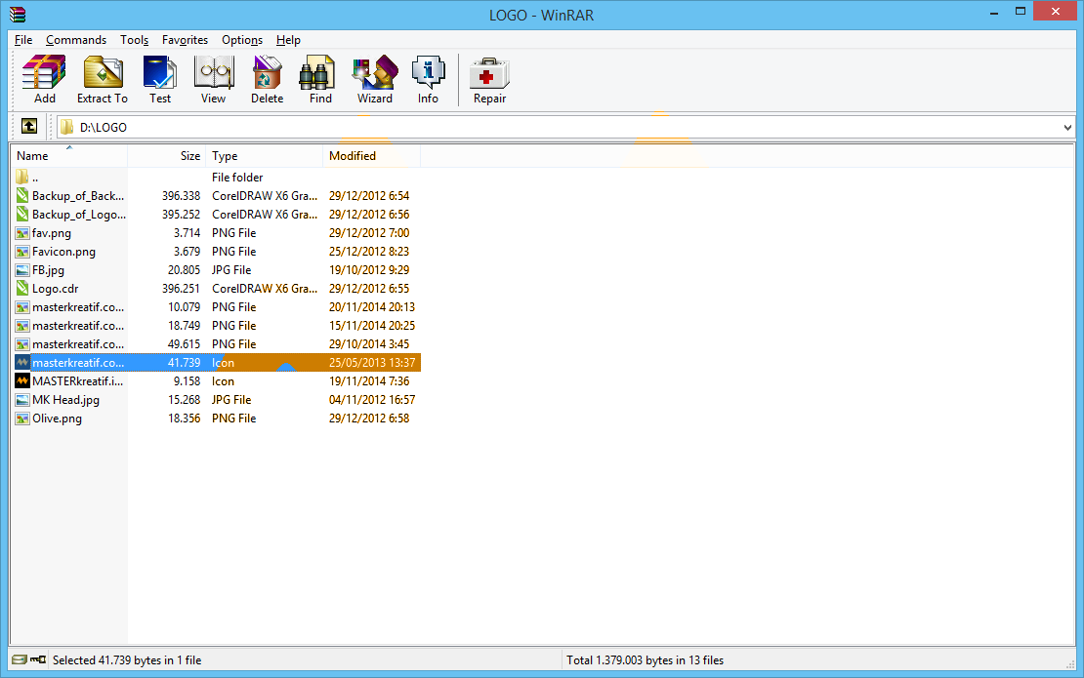The height and width of the screenshot is (678, 1084).
Task: Click the icon of Olive.png
Action: click(x=22, y=419)
